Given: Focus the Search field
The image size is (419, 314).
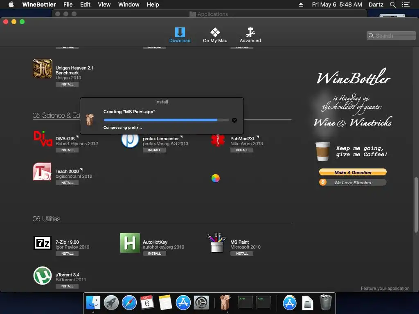Looking at the screenshot, I should click(x=391, y=36).
